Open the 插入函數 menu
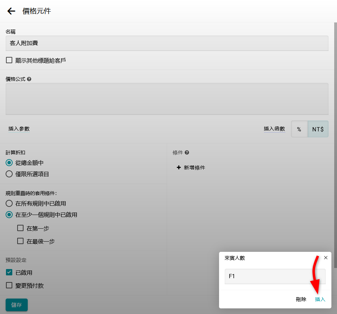This screenshot has height=314, width=337. pos(274,129)
